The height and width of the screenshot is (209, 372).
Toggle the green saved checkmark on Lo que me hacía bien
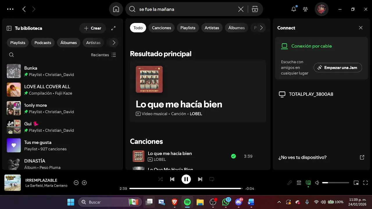click(x=233, y=156)
